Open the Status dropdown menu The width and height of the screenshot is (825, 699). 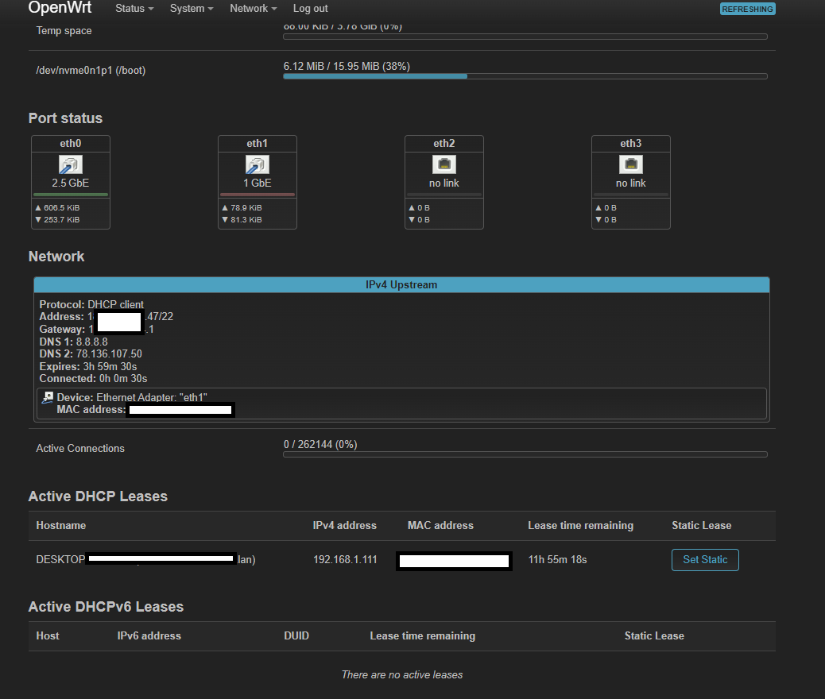click(134, 9)
